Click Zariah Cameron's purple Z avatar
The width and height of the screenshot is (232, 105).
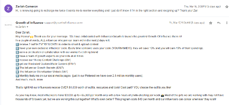8,9
